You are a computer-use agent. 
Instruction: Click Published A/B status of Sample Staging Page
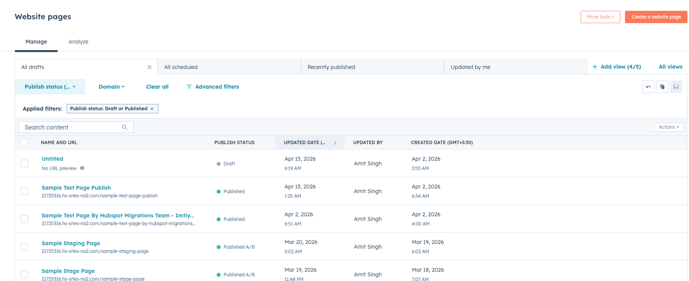tap(236, 247)
